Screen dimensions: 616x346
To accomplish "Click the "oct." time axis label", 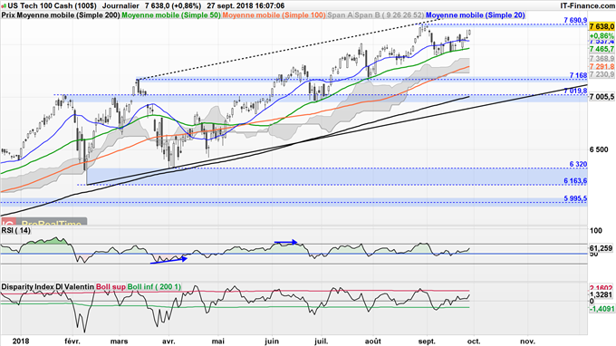I will 474,341.
